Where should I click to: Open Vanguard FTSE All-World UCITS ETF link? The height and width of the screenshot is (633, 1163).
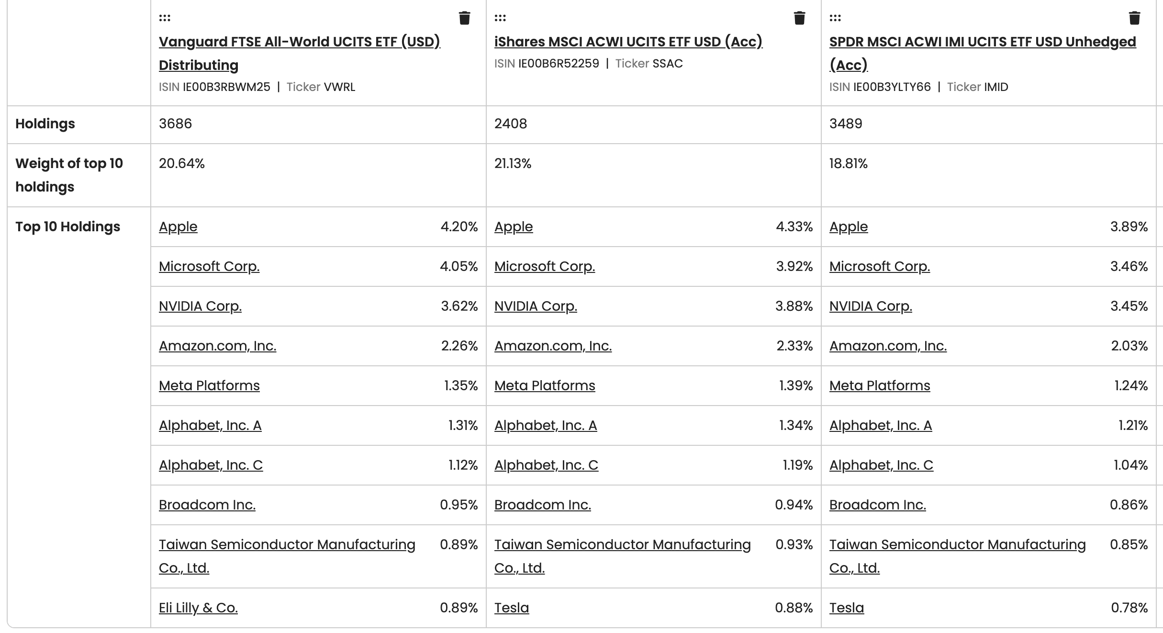[x=300, y=53]
